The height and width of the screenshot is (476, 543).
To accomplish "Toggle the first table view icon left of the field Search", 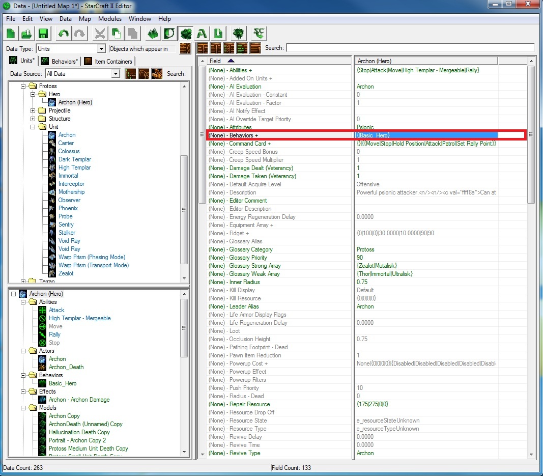I will 203,48.
